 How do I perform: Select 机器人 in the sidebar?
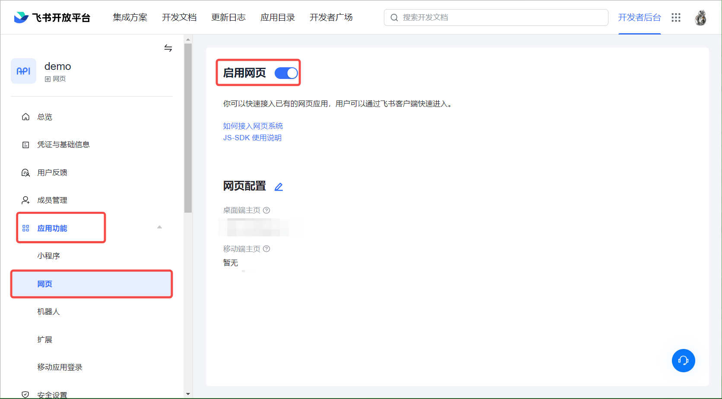(x=48, y=311)
